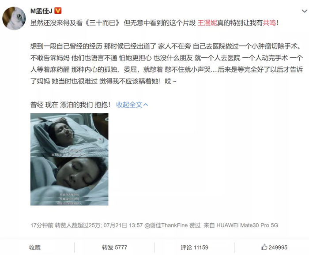Click the orange verified V badge
309x255 pixels.
(58, 11)
